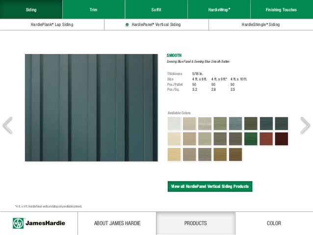The width and height of the screenshot is (313, 235).
Task: Pick third-row golden brown swatch
Action: click(220, 155)
